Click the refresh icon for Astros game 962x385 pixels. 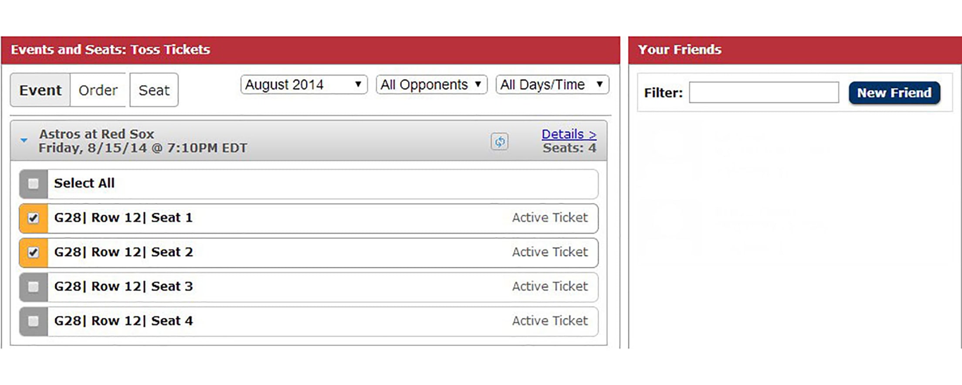coord(499,141)
